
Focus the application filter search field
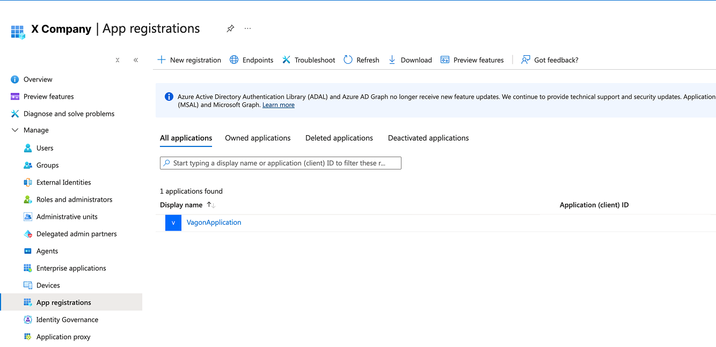tap(281, 163)
